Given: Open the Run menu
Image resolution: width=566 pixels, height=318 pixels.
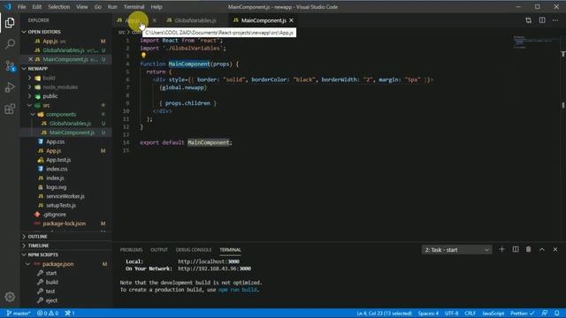Looking at the screenshot, I should [112, 7].
